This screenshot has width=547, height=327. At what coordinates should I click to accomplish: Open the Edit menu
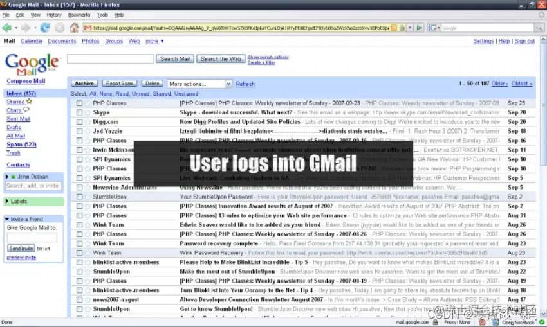tap(20, 15)
